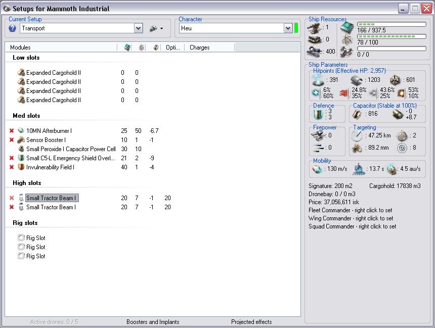The height and width of the screenshot is (328, 435).
Task: Open the Boosters and Implants section
Action: (153, 322)
